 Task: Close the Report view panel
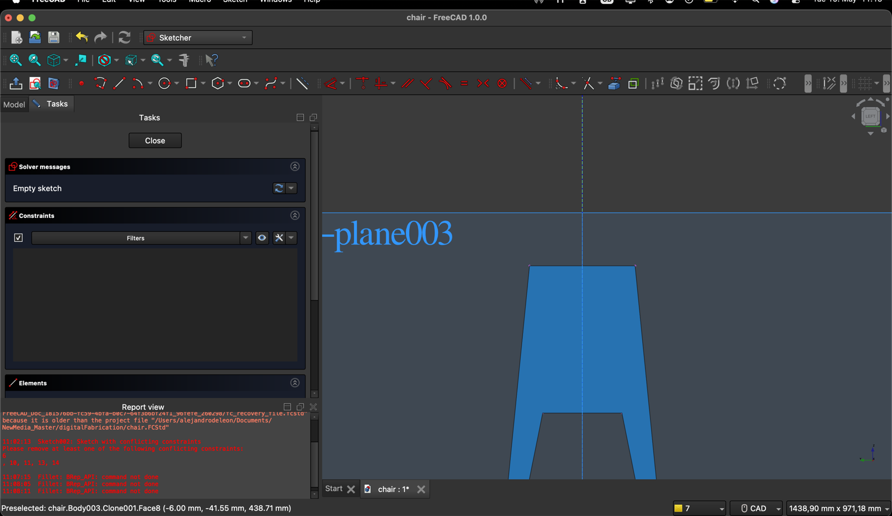pyautogui.click(x=313, y=407)
